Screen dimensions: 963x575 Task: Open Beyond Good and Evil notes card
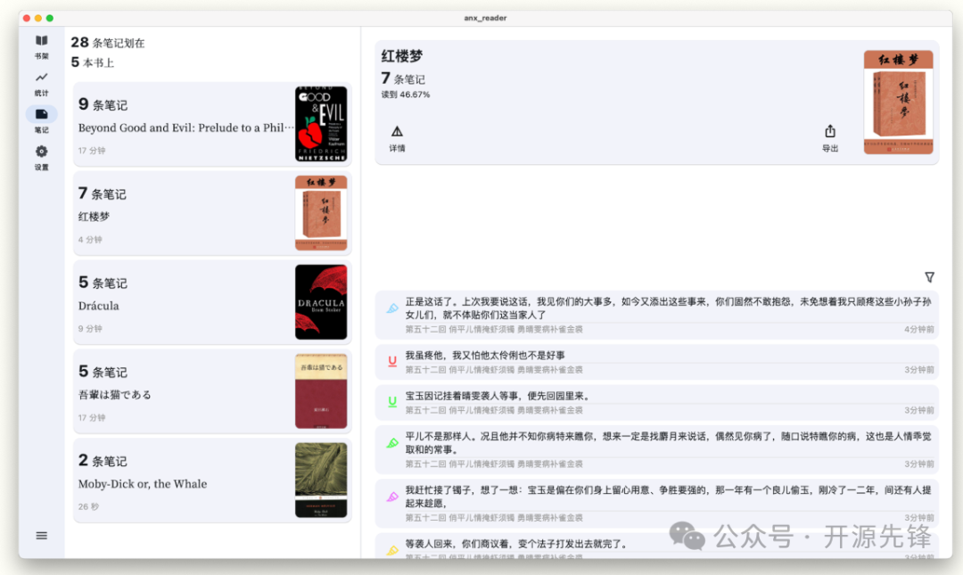[x=212, y=124]
